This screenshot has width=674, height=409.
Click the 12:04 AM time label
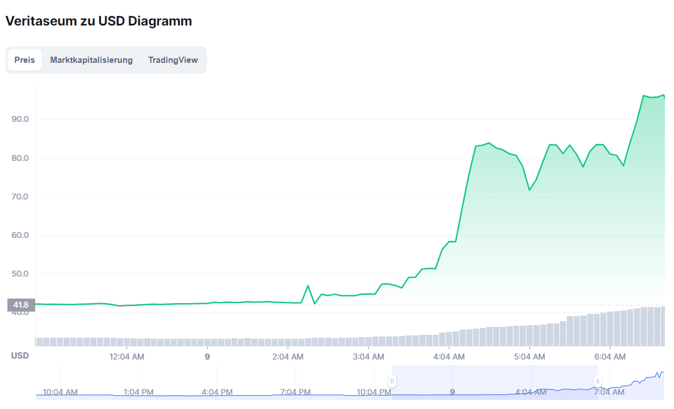tap(127, 357)
